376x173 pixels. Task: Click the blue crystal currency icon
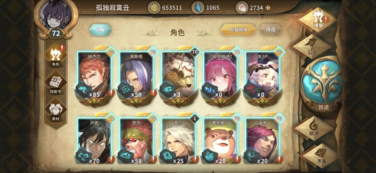click(x=198, y=8)
